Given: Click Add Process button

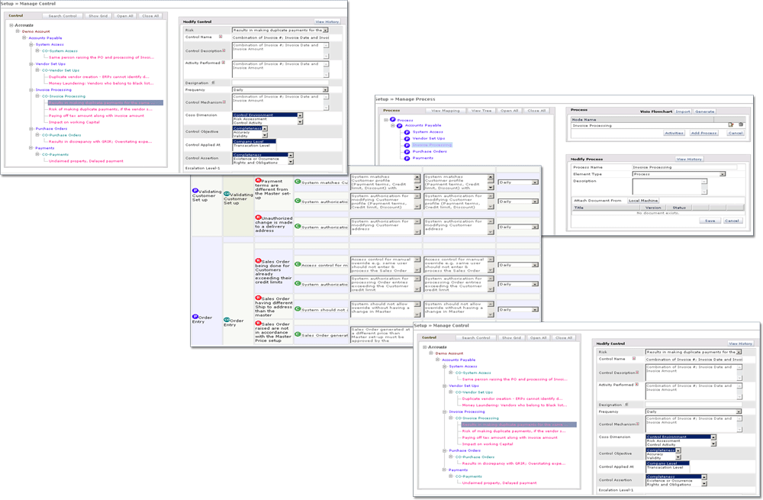Looking at the screenshot, I should [x=704, y=133].
